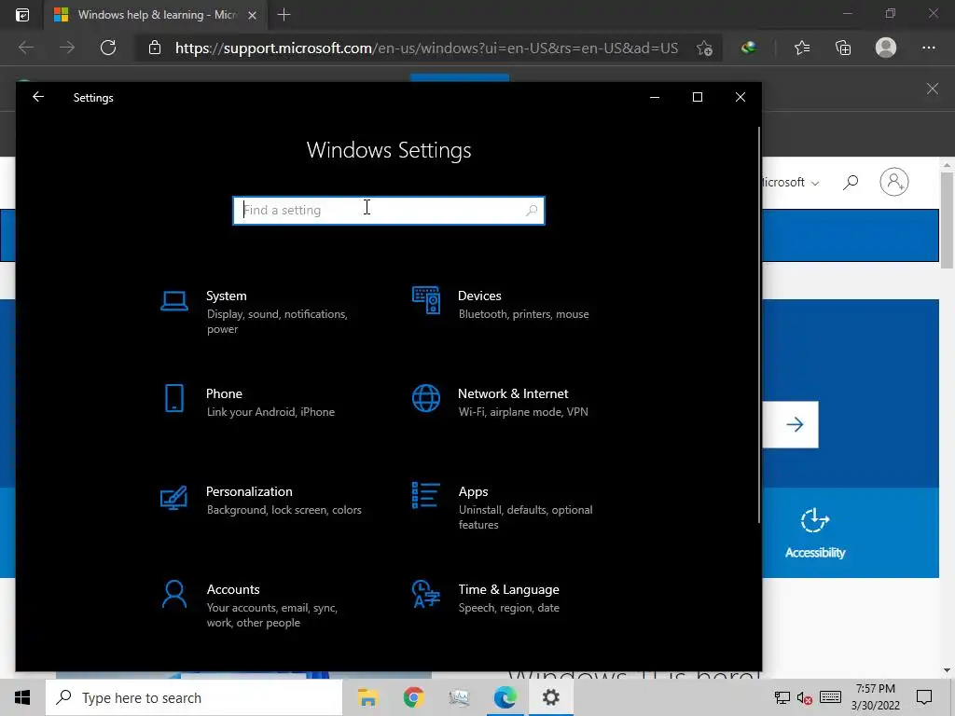Click the Settings window vertical scrollbar
This screenshot has width=955, height=716.
[x=759, y=324]
